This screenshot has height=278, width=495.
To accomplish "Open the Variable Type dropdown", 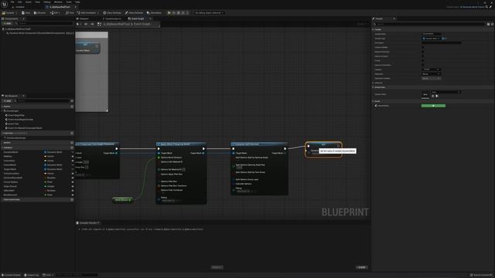I will pyautogui.click(x=431, y=39).
